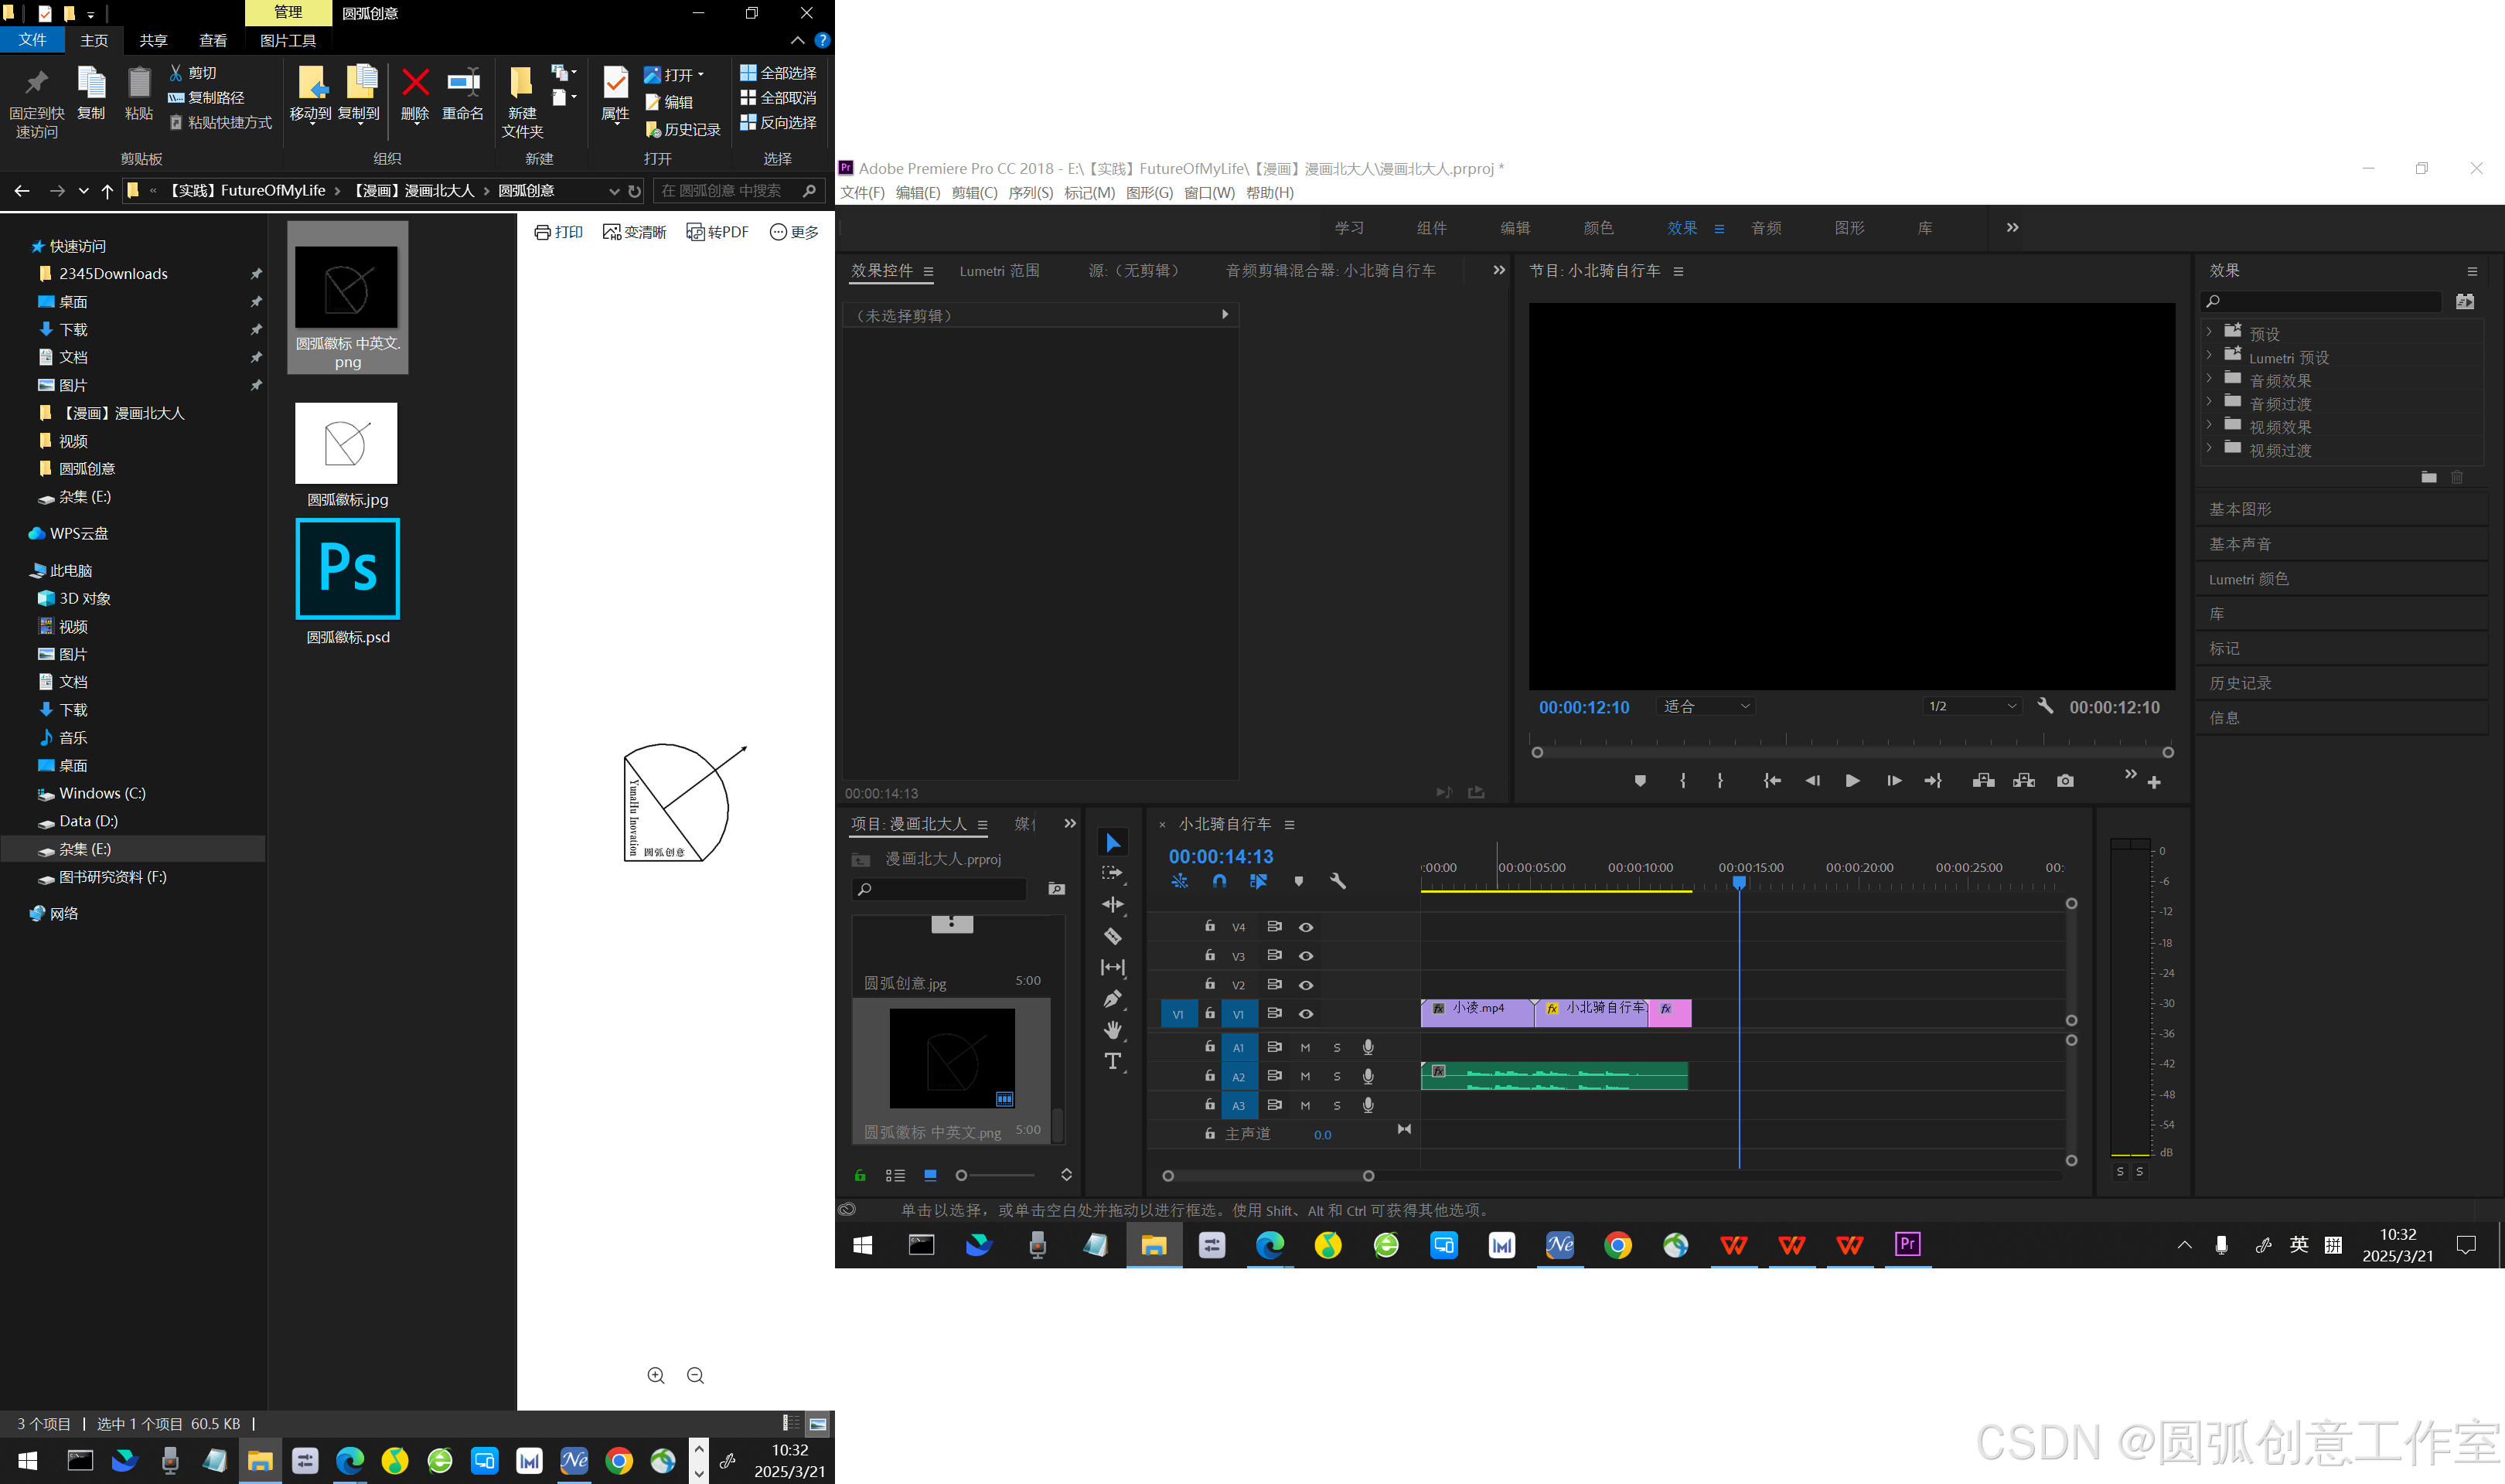This screenshot has height=1484, width=2505.
Task: Click the Ripple Edit tool
Action: 1112,905
